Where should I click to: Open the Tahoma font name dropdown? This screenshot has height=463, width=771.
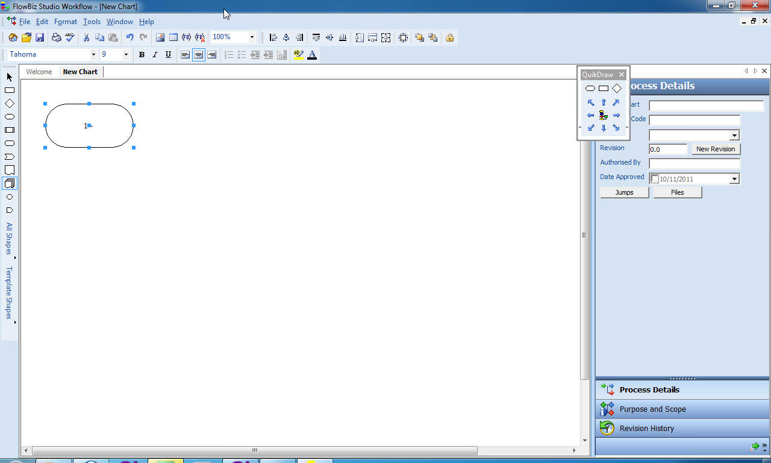point(93,55)
